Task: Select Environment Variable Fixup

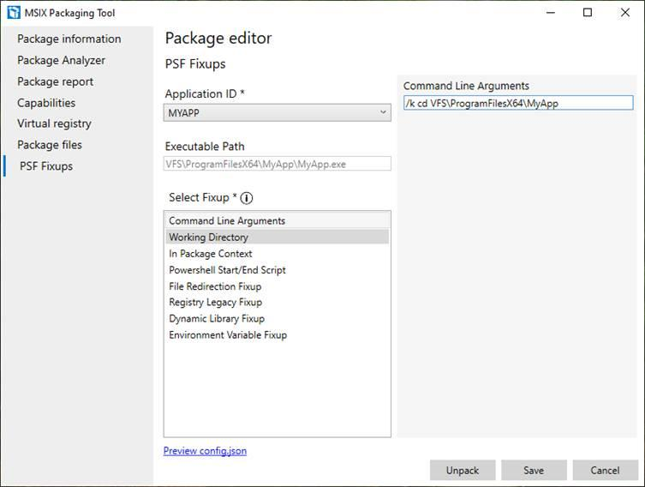Action: tap(278, 335)
